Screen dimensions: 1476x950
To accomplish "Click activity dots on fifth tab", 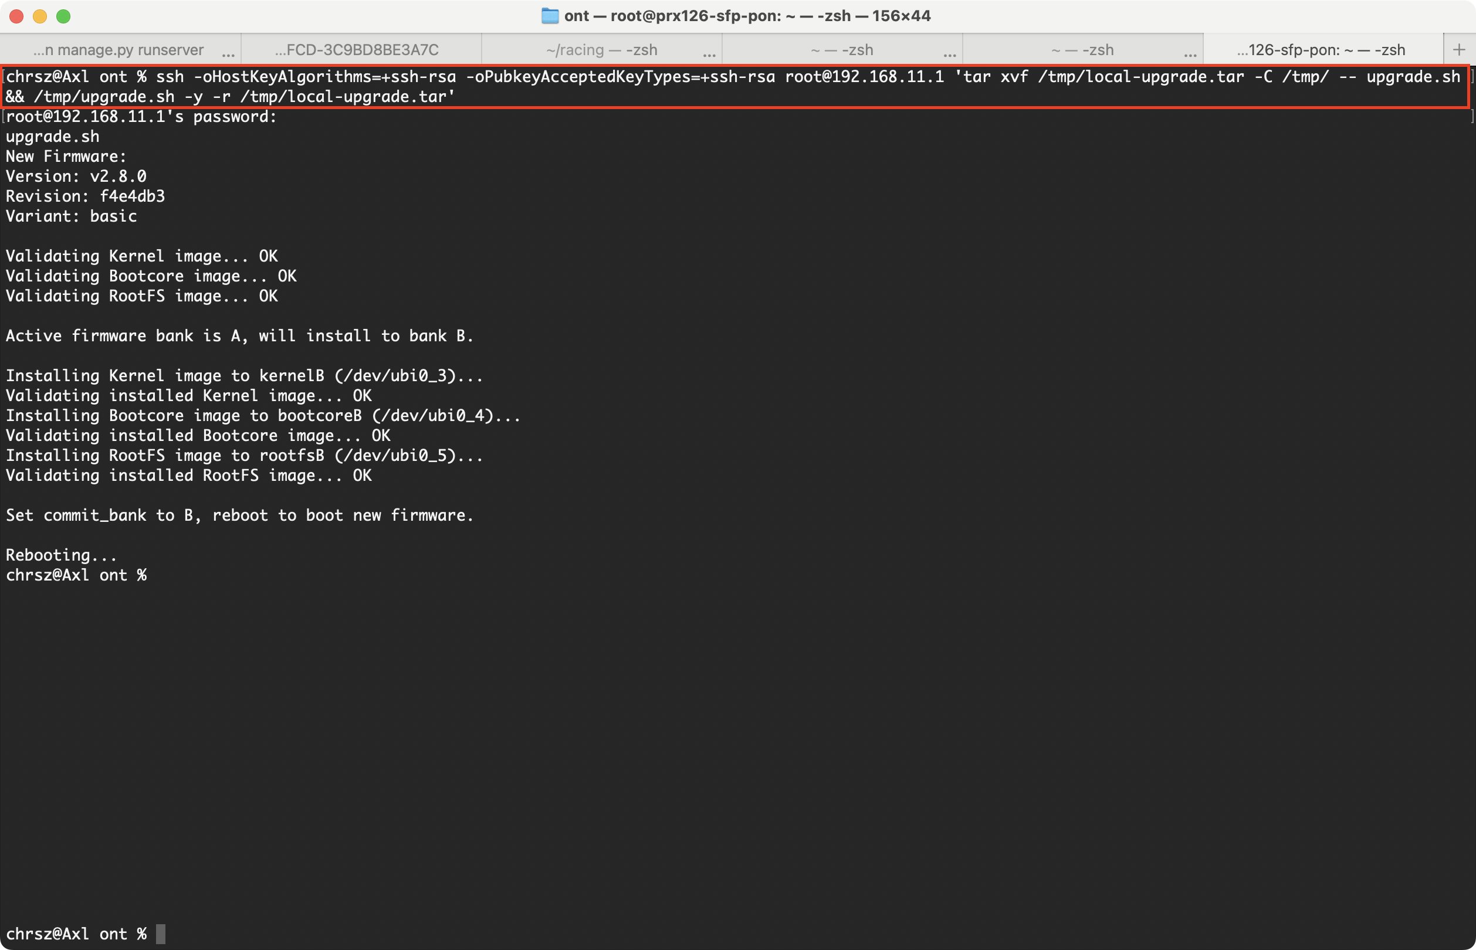I will 1190,55.
